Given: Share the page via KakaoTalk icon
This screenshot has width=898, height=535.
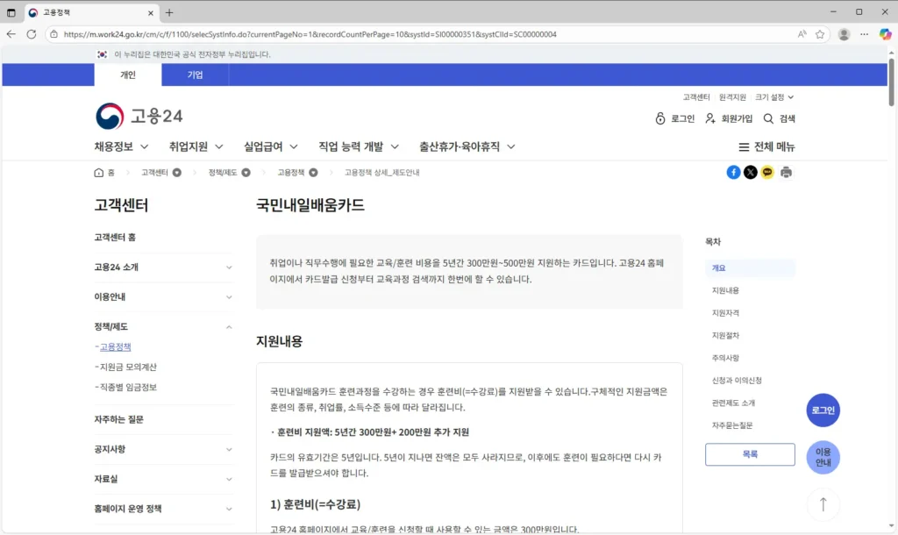Looking at the screenshot, I should pyautogui.click(x=768, y=172).
